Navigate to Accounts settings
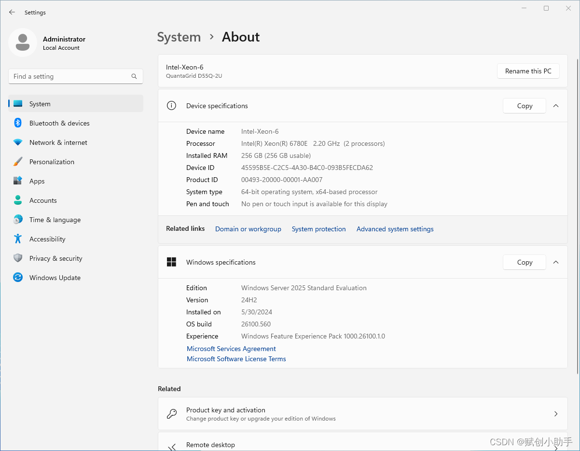 coord(76,200)
